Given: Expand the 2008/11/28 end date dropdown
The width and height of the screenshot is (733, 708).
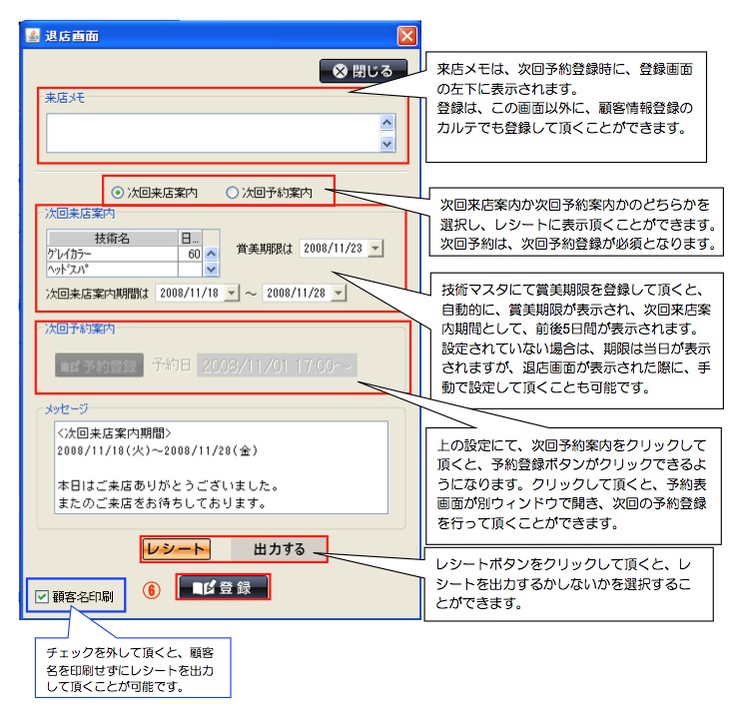Looking at the screenshot, I should click(x=339, y=293).
